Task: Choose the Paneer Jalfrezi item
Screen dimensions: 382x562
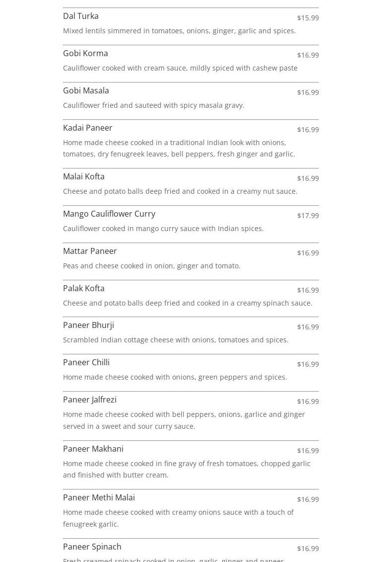Action: 90,400
